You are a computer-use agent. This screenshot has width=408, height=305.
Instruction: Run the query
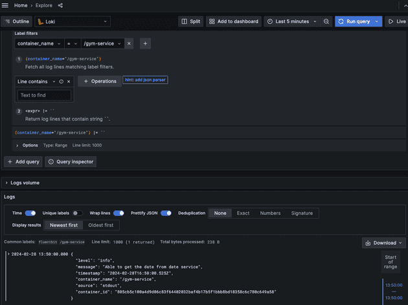click(x=354, y=21)
